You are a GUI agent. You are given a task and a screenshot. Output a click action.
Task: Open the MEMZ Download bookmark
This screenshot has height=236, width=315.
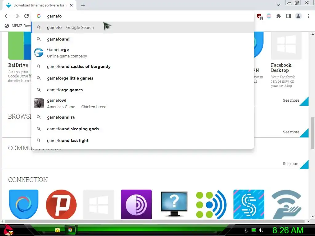click(18, 26)
